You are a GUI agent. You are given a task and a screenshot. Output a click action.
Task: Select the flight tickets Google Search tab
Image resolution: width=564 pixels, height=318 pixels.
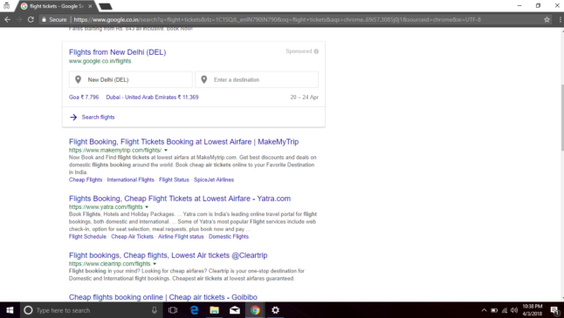[x=56, y=6]
